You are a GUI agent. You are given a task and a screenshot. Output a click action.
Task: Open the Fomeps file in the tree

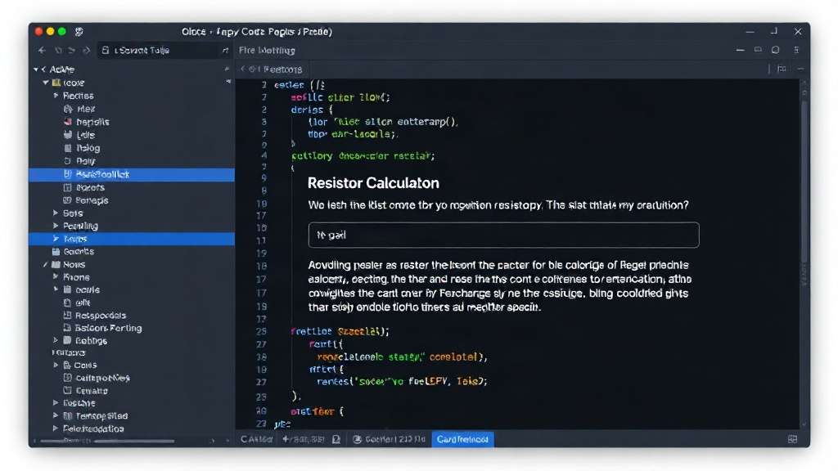pyautogui.click(x=92, y=200)
